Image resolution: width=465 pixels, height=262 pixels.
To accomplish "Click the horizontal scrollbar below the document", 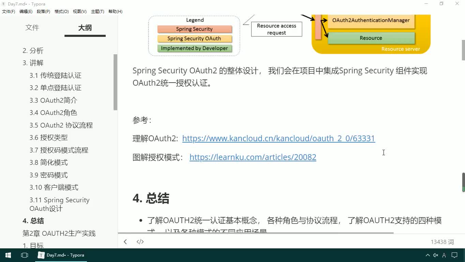I will click(256, 233).
